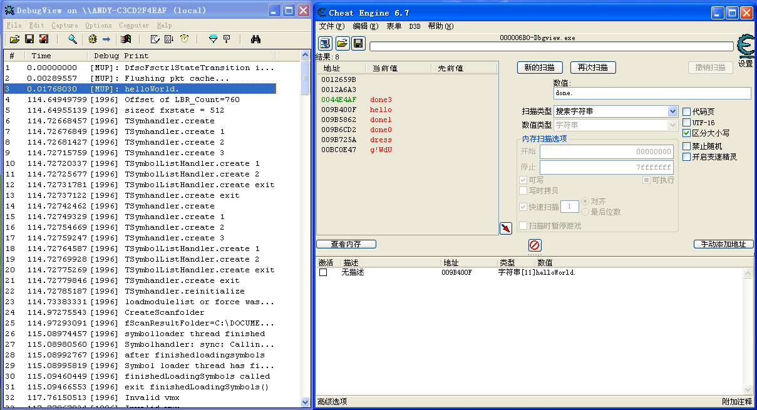
Task: Click the 停止 address field showing 7fffffff
Action: click(607, 167)
